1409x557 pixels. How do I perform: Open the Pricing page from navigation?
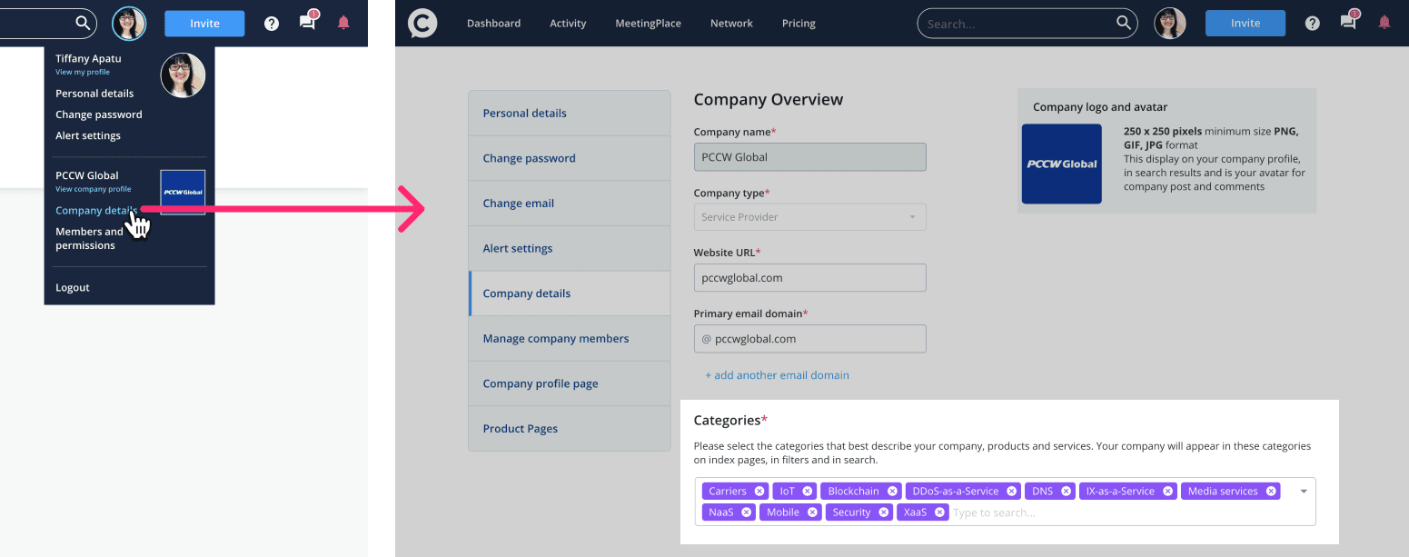pos(799,24)
